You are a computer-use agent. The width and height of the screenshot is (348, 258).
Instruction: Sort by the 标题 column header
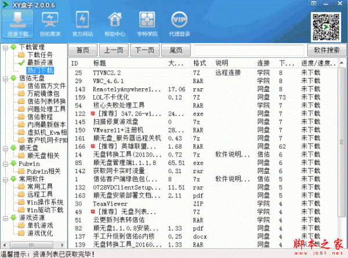(x=128, y=63)
